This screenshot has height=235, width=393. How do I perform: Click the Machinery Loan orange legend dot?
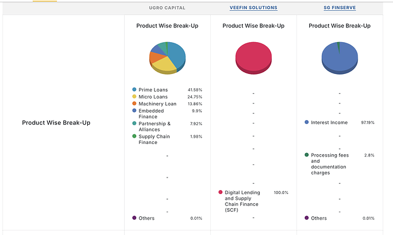point(134,104)
